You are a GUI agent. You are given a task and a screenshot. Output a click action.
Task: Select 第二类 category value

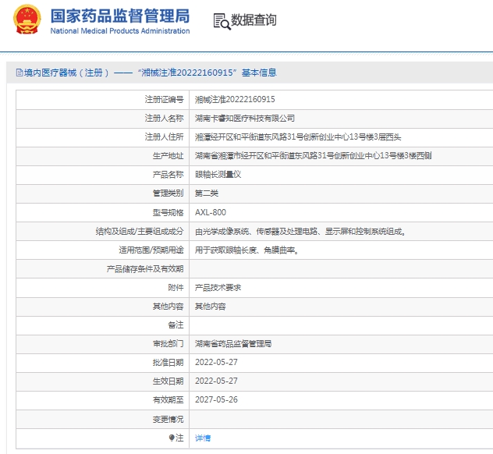[x=207, y=193]
